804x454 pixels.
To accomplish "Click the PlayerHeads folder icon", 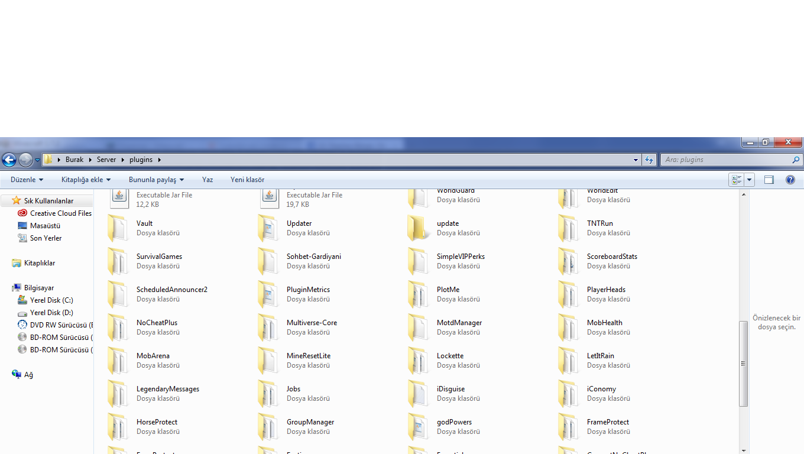I will click(569, 294).
